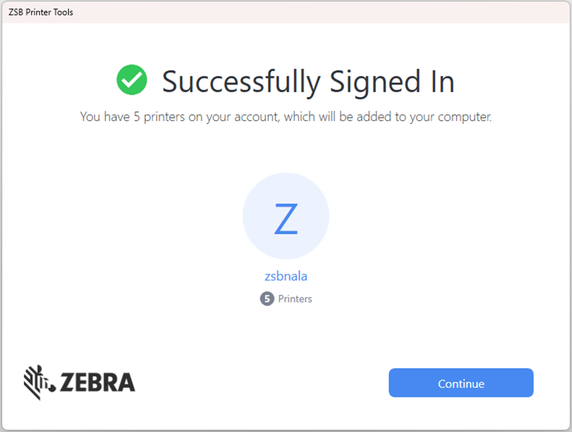Select the 5 inside the dark circle badge

[x=267, y=299]
